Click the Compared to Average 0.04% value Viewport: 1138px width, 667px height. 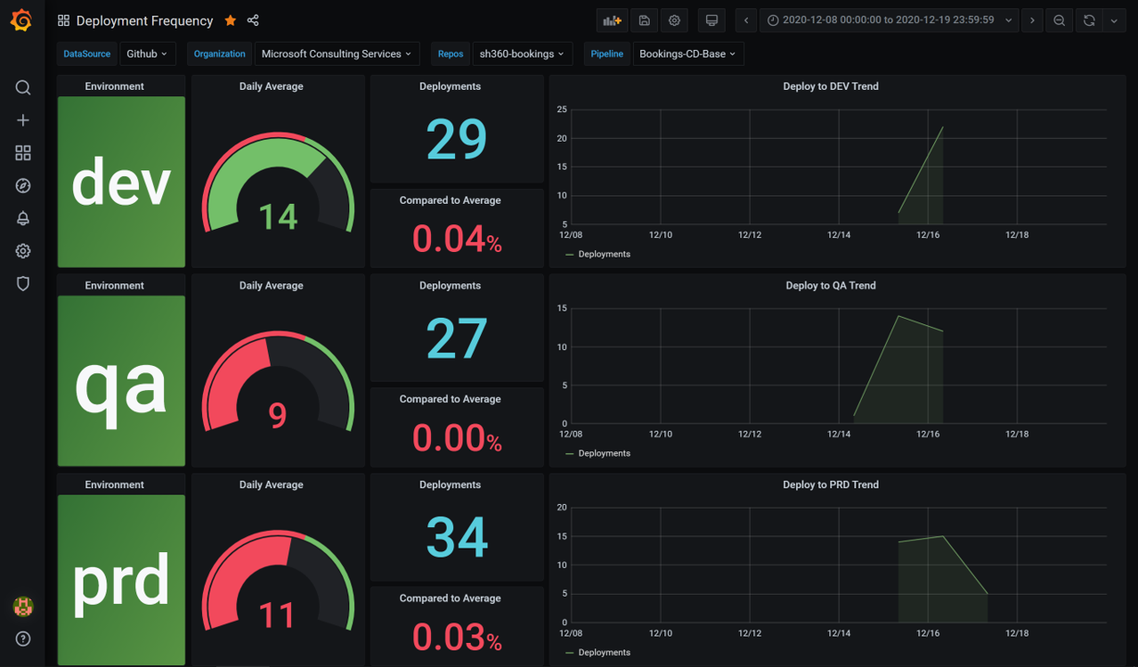(457, 239)
